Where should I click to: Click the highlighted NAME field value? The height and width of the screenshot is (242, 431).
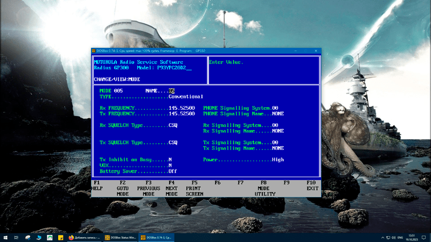click(x=171, y=91)
